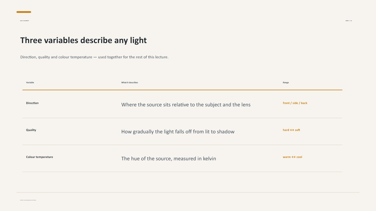The height and width of the screenshot is (211, 376).
Task: Click the slide title about three variables
Action: point(83,40)
